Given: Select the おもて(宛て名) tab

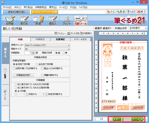Looking at the screenshot, I should click(16, 12).
